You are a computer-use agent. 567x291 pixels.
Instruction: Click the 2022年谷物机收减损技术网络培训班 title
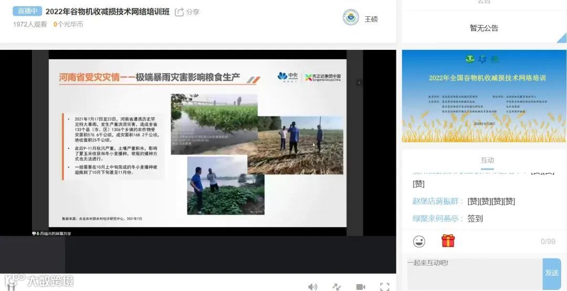(x=108, y=12)
